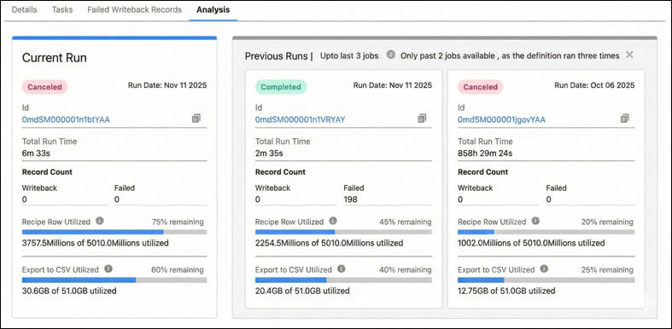Click the Failed count 198
This screenshot has height=329, width=672.
[x=350, y=199]
